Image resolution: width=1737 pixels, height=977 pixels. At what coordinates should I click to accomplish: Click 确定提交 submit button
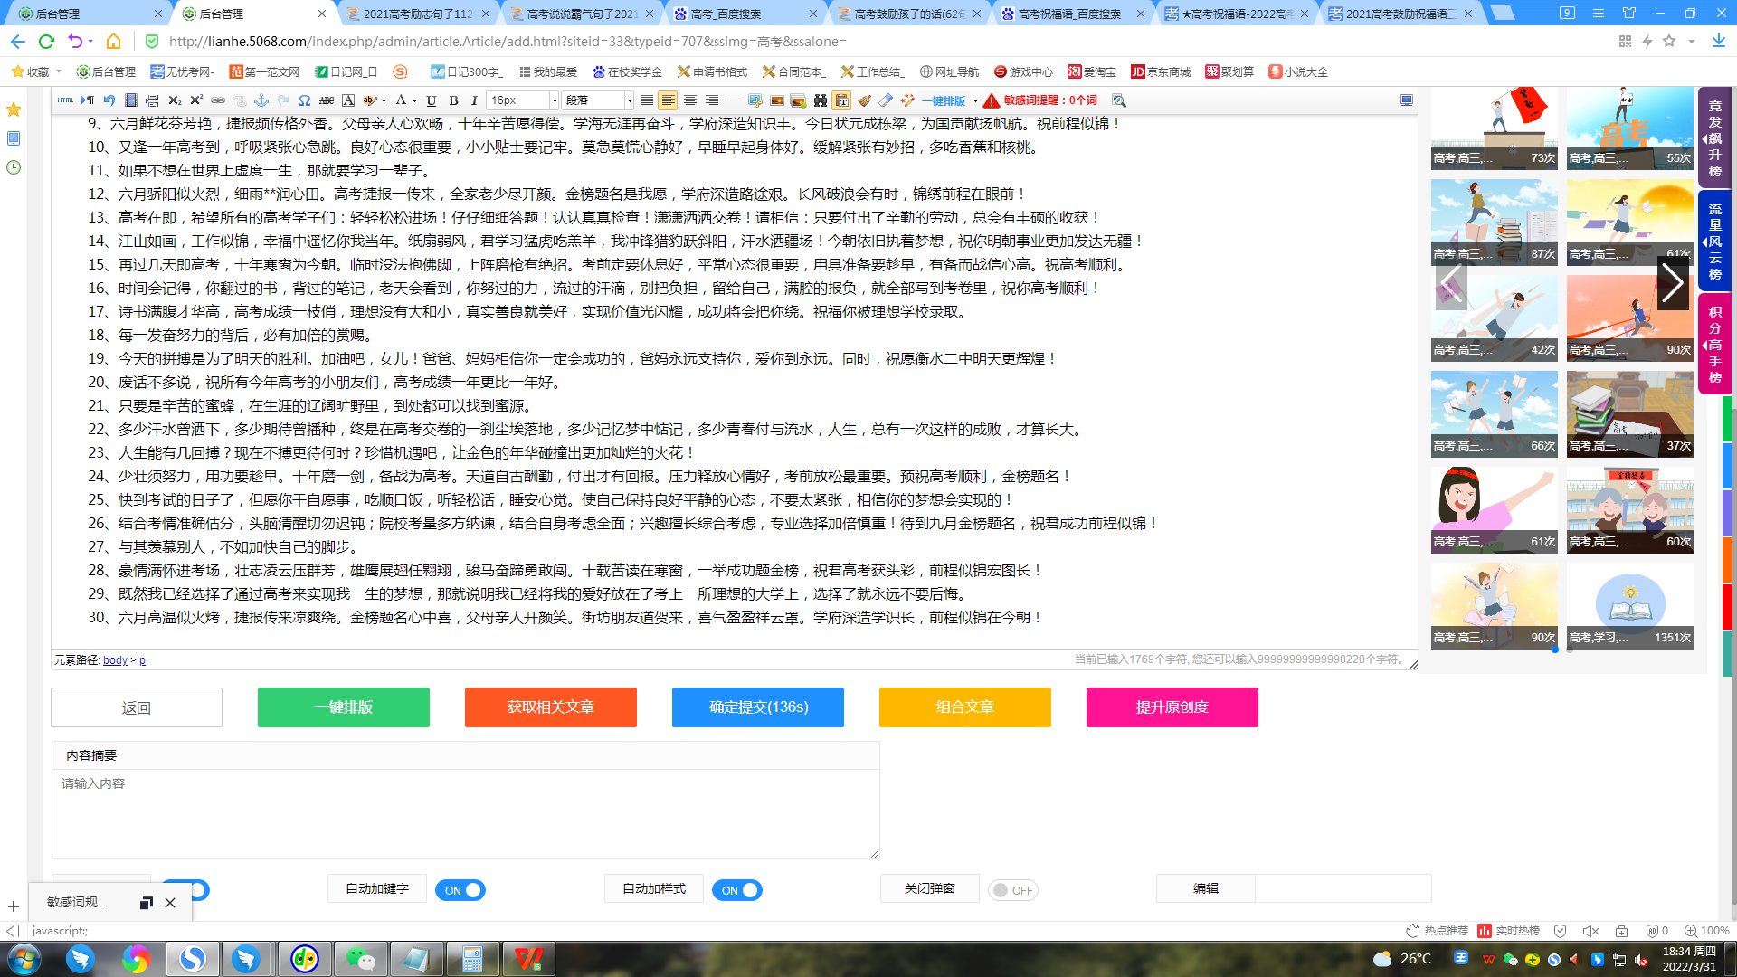[758, 707]
